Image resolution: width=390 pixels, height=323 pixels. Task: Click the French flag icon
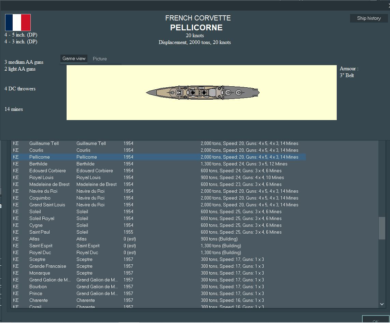coord(18,23)
